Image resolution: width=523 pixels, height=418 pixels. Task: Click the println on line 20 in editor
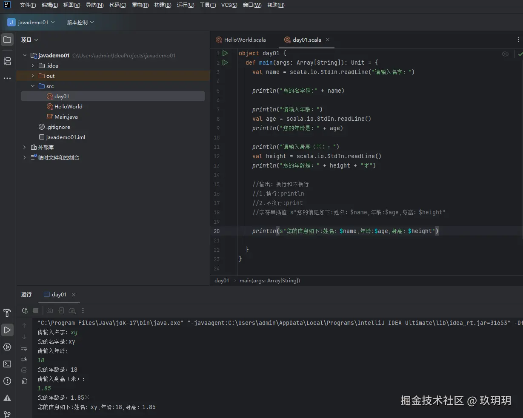point(264,231)
